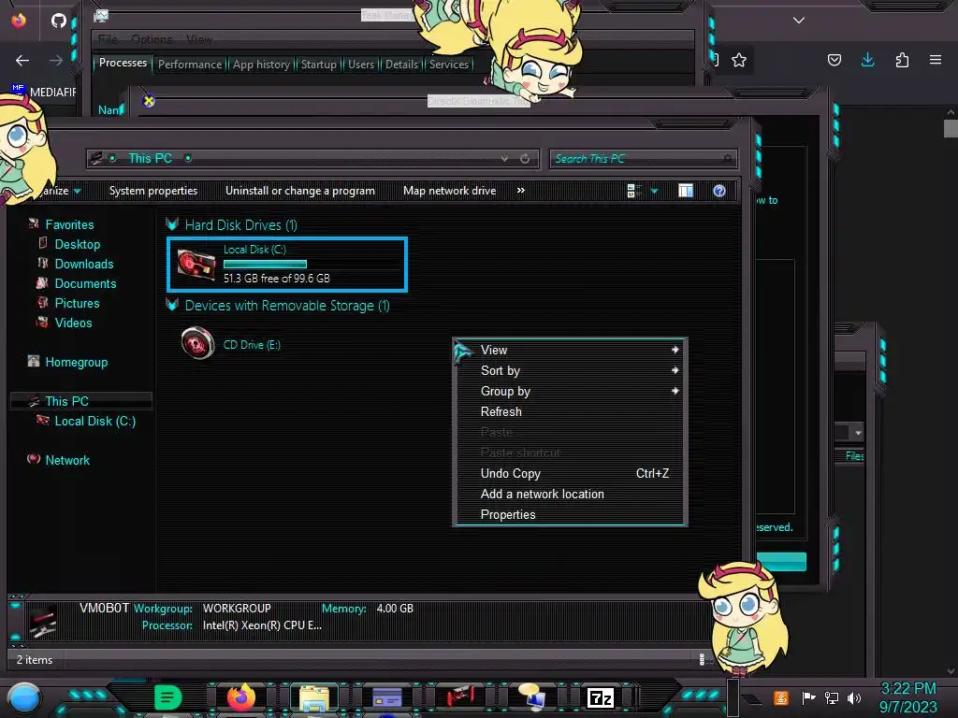Viewport: 958px width, 718px height.
Task: Switch to Users tab in Task Manager
Action: pos(360,65)
